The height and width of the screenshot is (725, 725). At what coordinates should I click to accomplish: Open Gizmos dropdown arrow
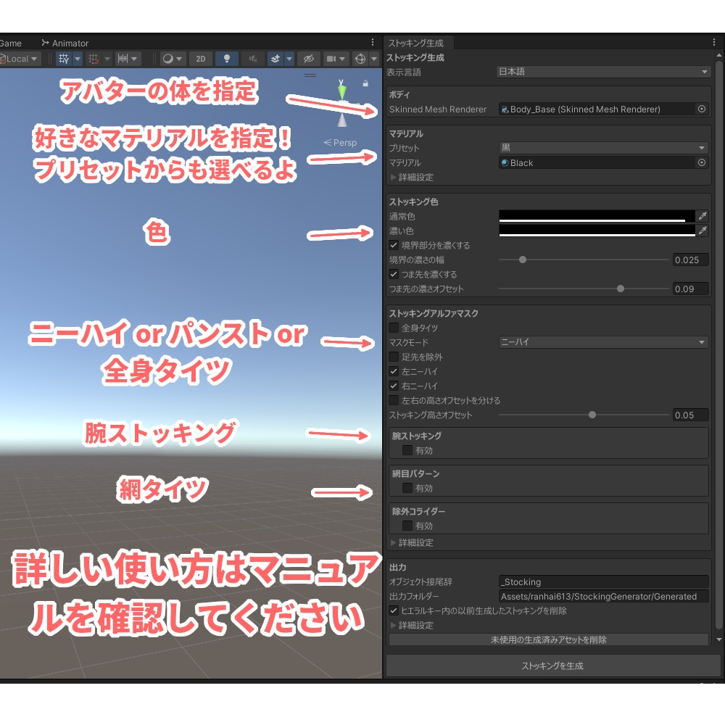[374, 59]
